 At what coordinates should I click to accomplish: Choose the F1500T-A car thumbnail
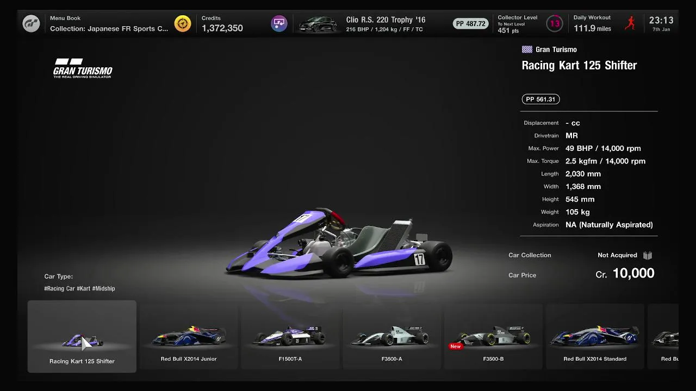coord(291,337)
